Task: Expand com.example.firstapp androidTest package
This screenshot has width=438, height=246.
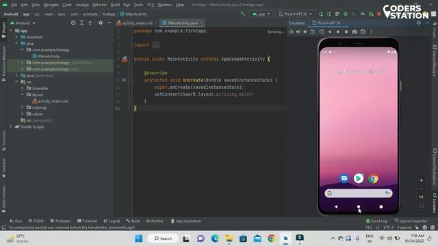Action: pyautogui.click(x=22, y=62)
